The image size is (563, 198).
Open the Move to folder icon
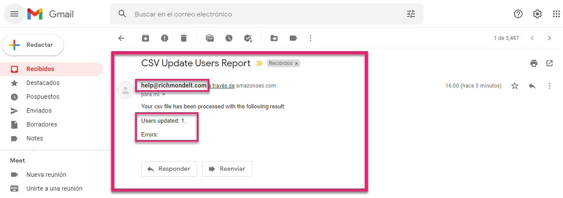click(x=274, y=38)
